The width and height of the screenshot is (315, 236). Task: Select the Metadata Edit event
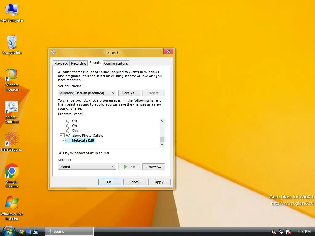point(83,140)
